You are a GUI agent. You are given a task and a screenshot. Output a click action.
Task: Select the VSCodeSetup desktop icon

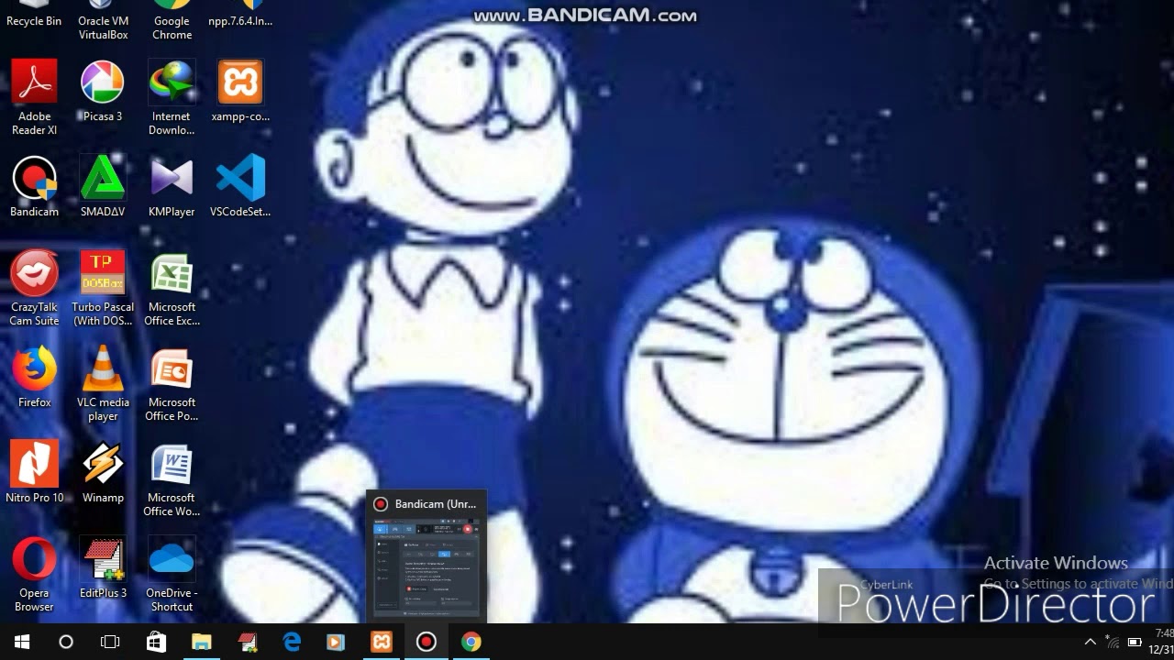point(240,187)
